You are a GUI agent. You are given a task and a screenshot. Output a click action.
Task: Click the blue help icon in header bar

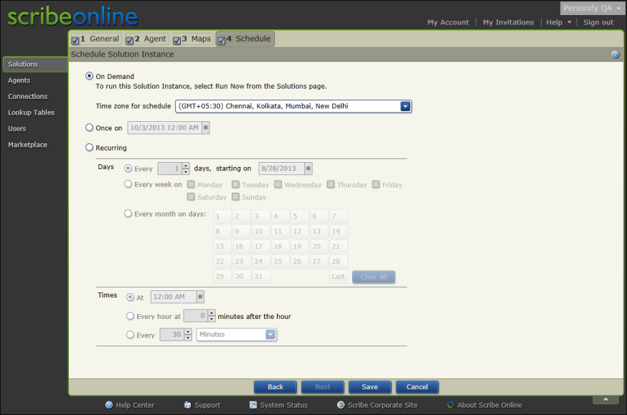point(615,54)
